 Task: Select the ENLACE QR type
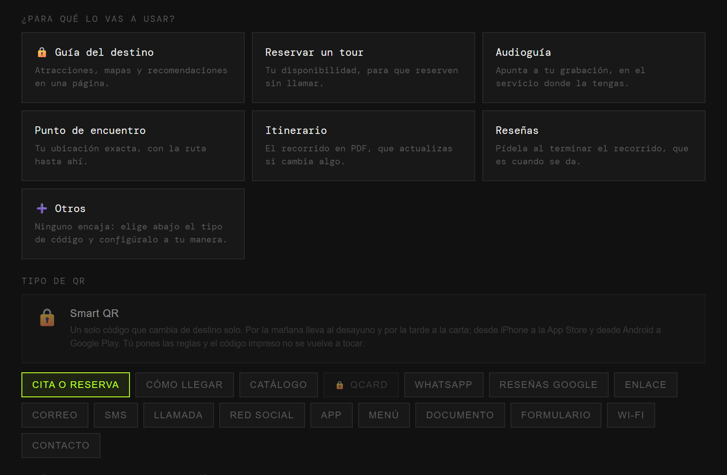(646, 385)
